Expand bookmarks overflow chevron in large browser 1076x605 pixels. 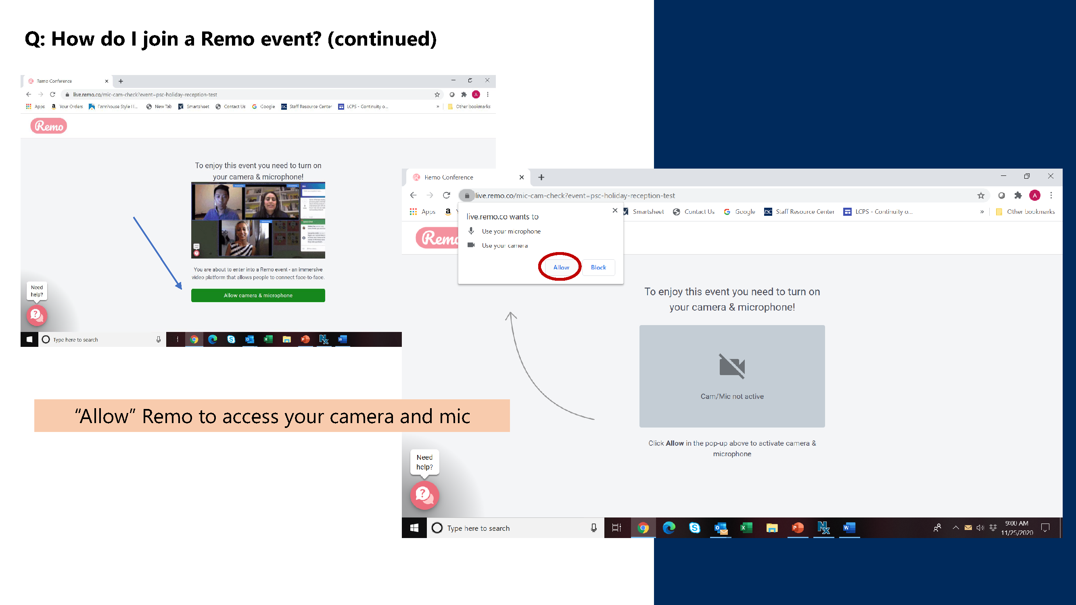point(982,212)
